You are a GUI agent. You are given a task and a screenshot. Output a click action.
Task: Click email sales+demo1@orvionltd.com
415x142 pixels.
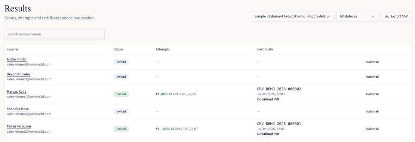point(29,97)
